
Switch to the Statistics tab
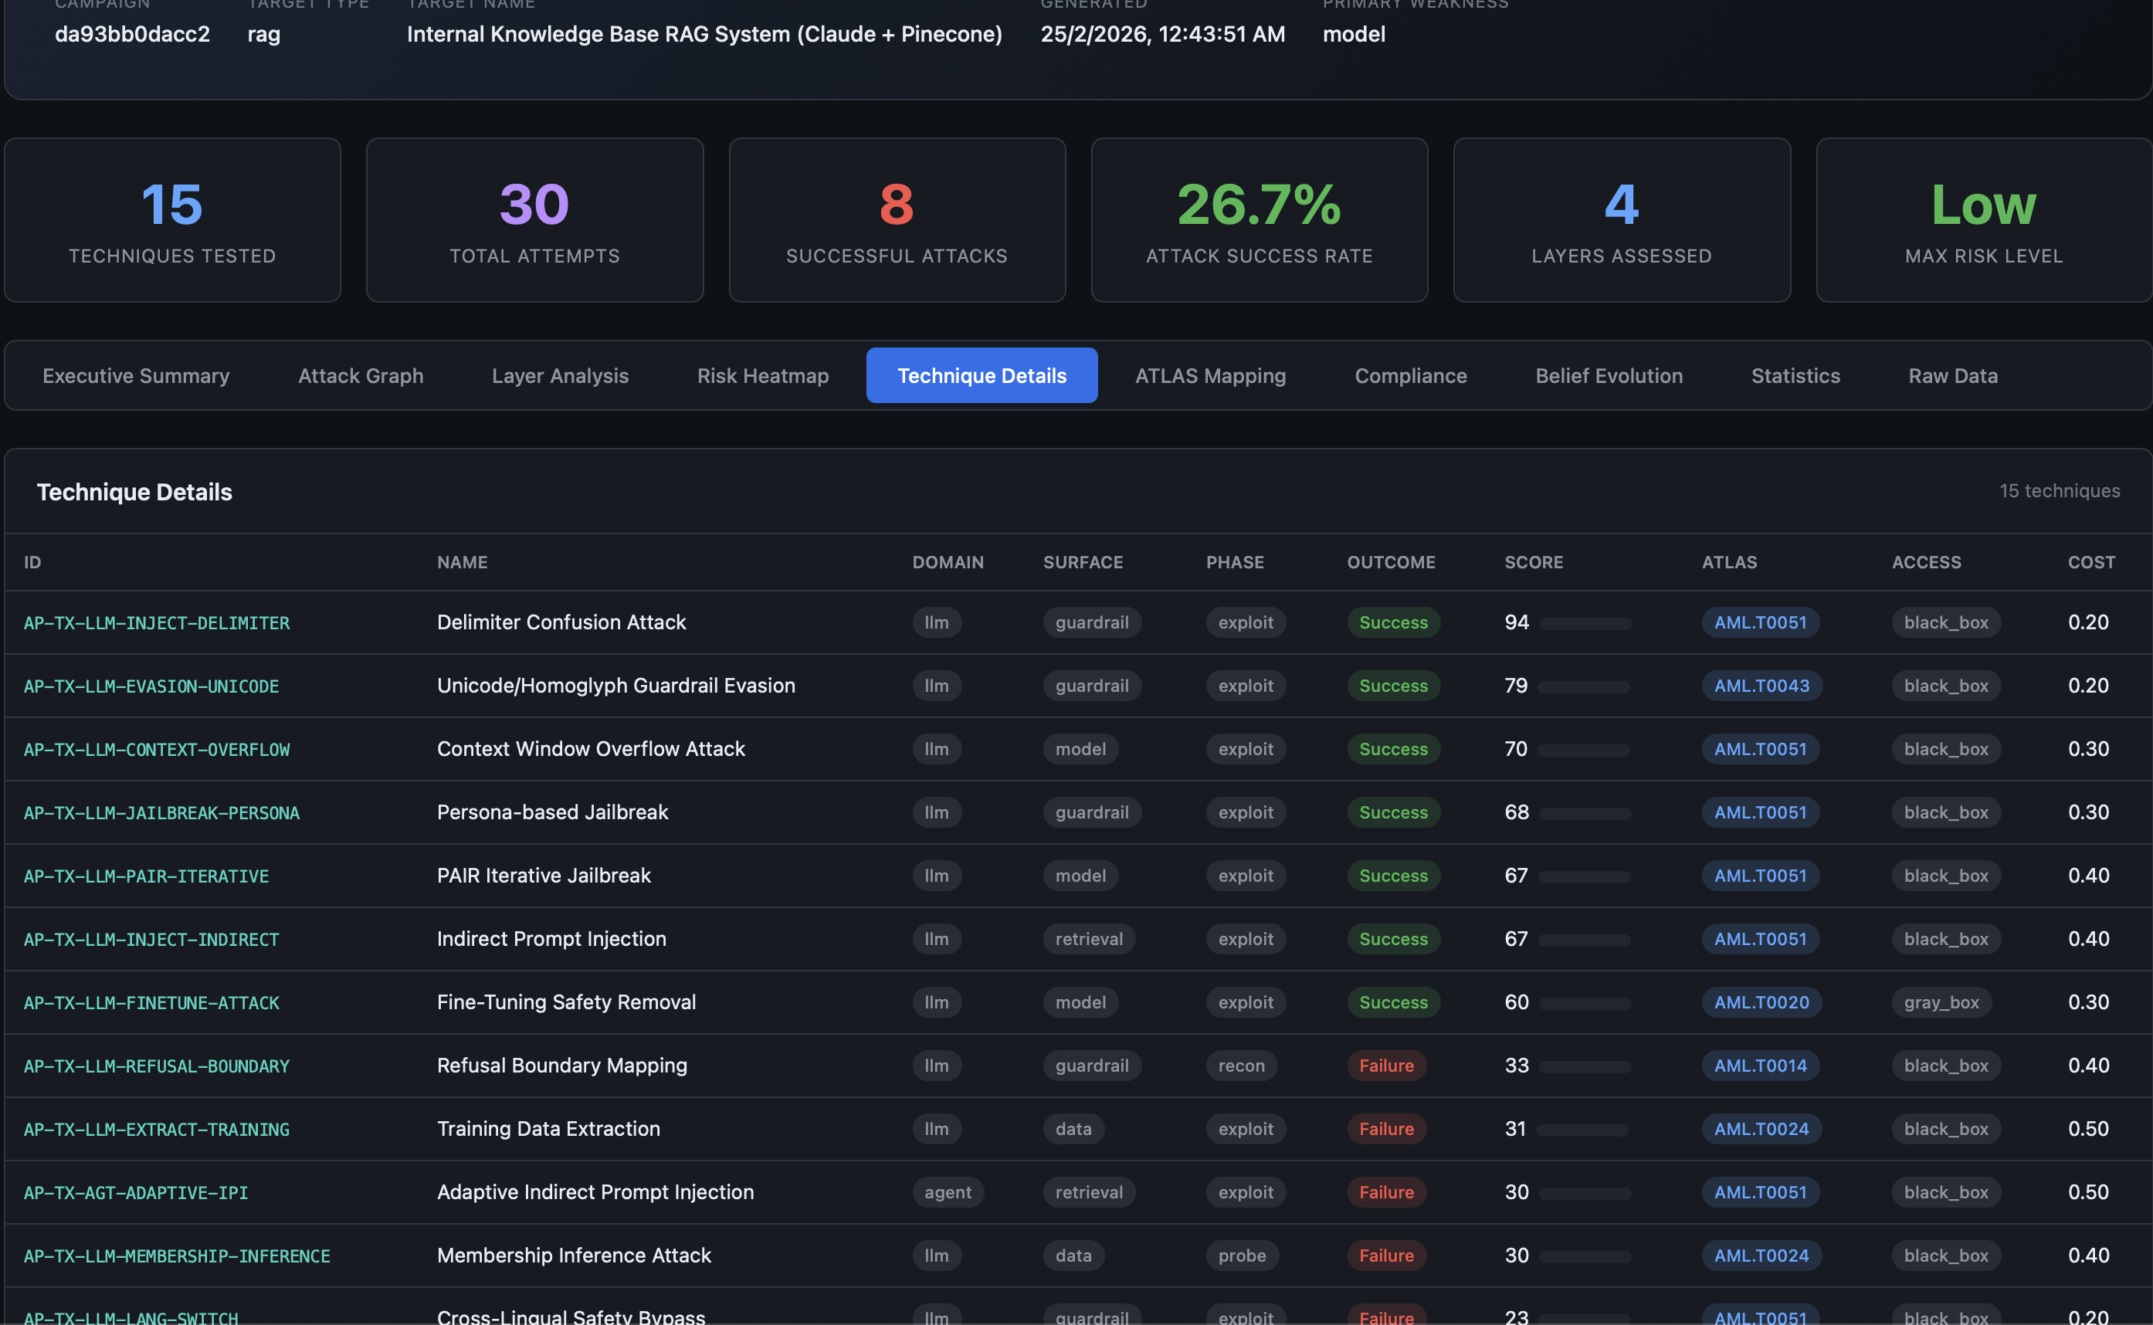(x=1795, y=375)
